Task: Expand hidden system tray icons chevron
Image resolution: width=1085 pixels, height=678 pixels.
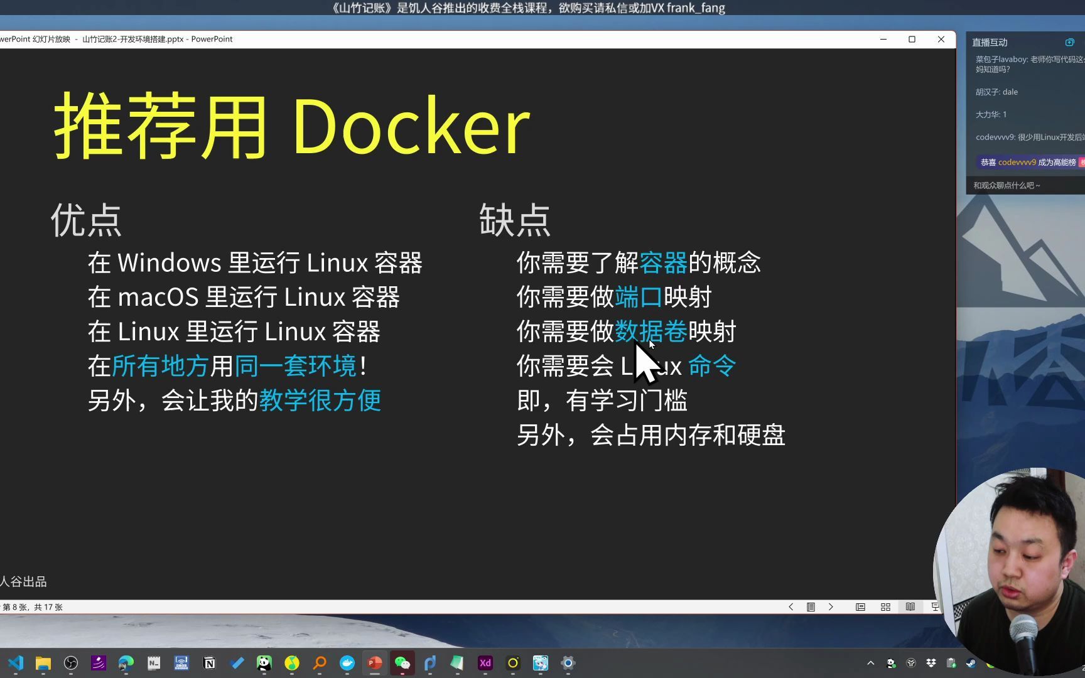Action: point(870,663)
